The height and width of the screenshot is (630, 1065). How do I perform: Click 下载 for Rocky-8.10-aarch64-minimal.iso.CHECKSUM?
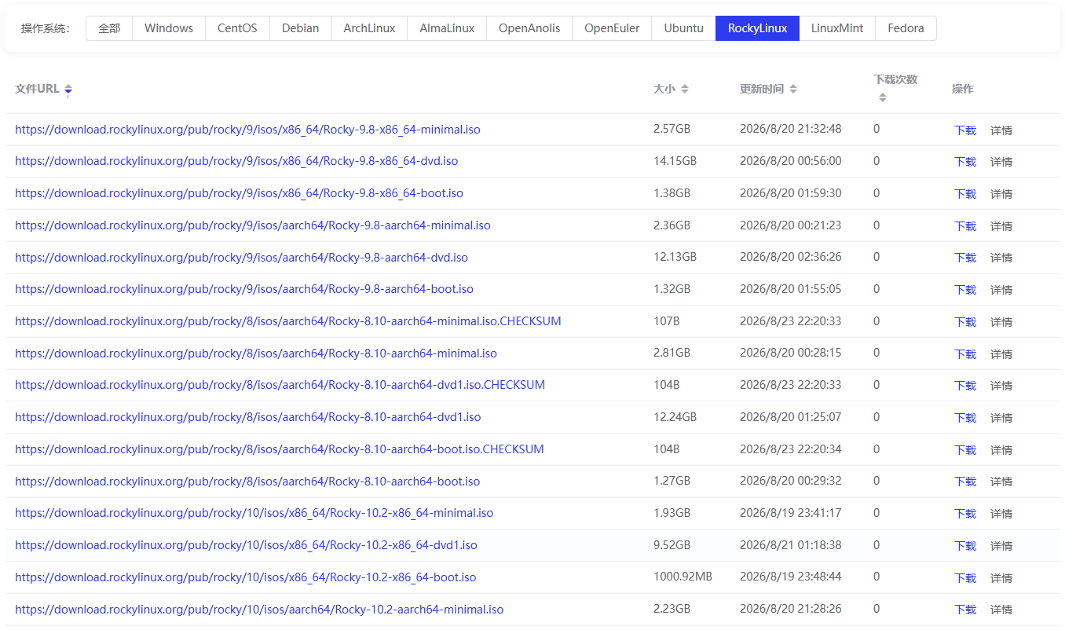tap(965, 322)
